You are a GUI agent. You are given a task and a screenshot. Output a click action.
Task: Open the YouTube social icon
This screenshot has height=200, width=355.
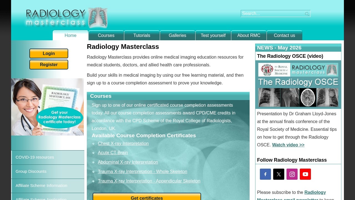pyautogui.click(x=305, y=174)
